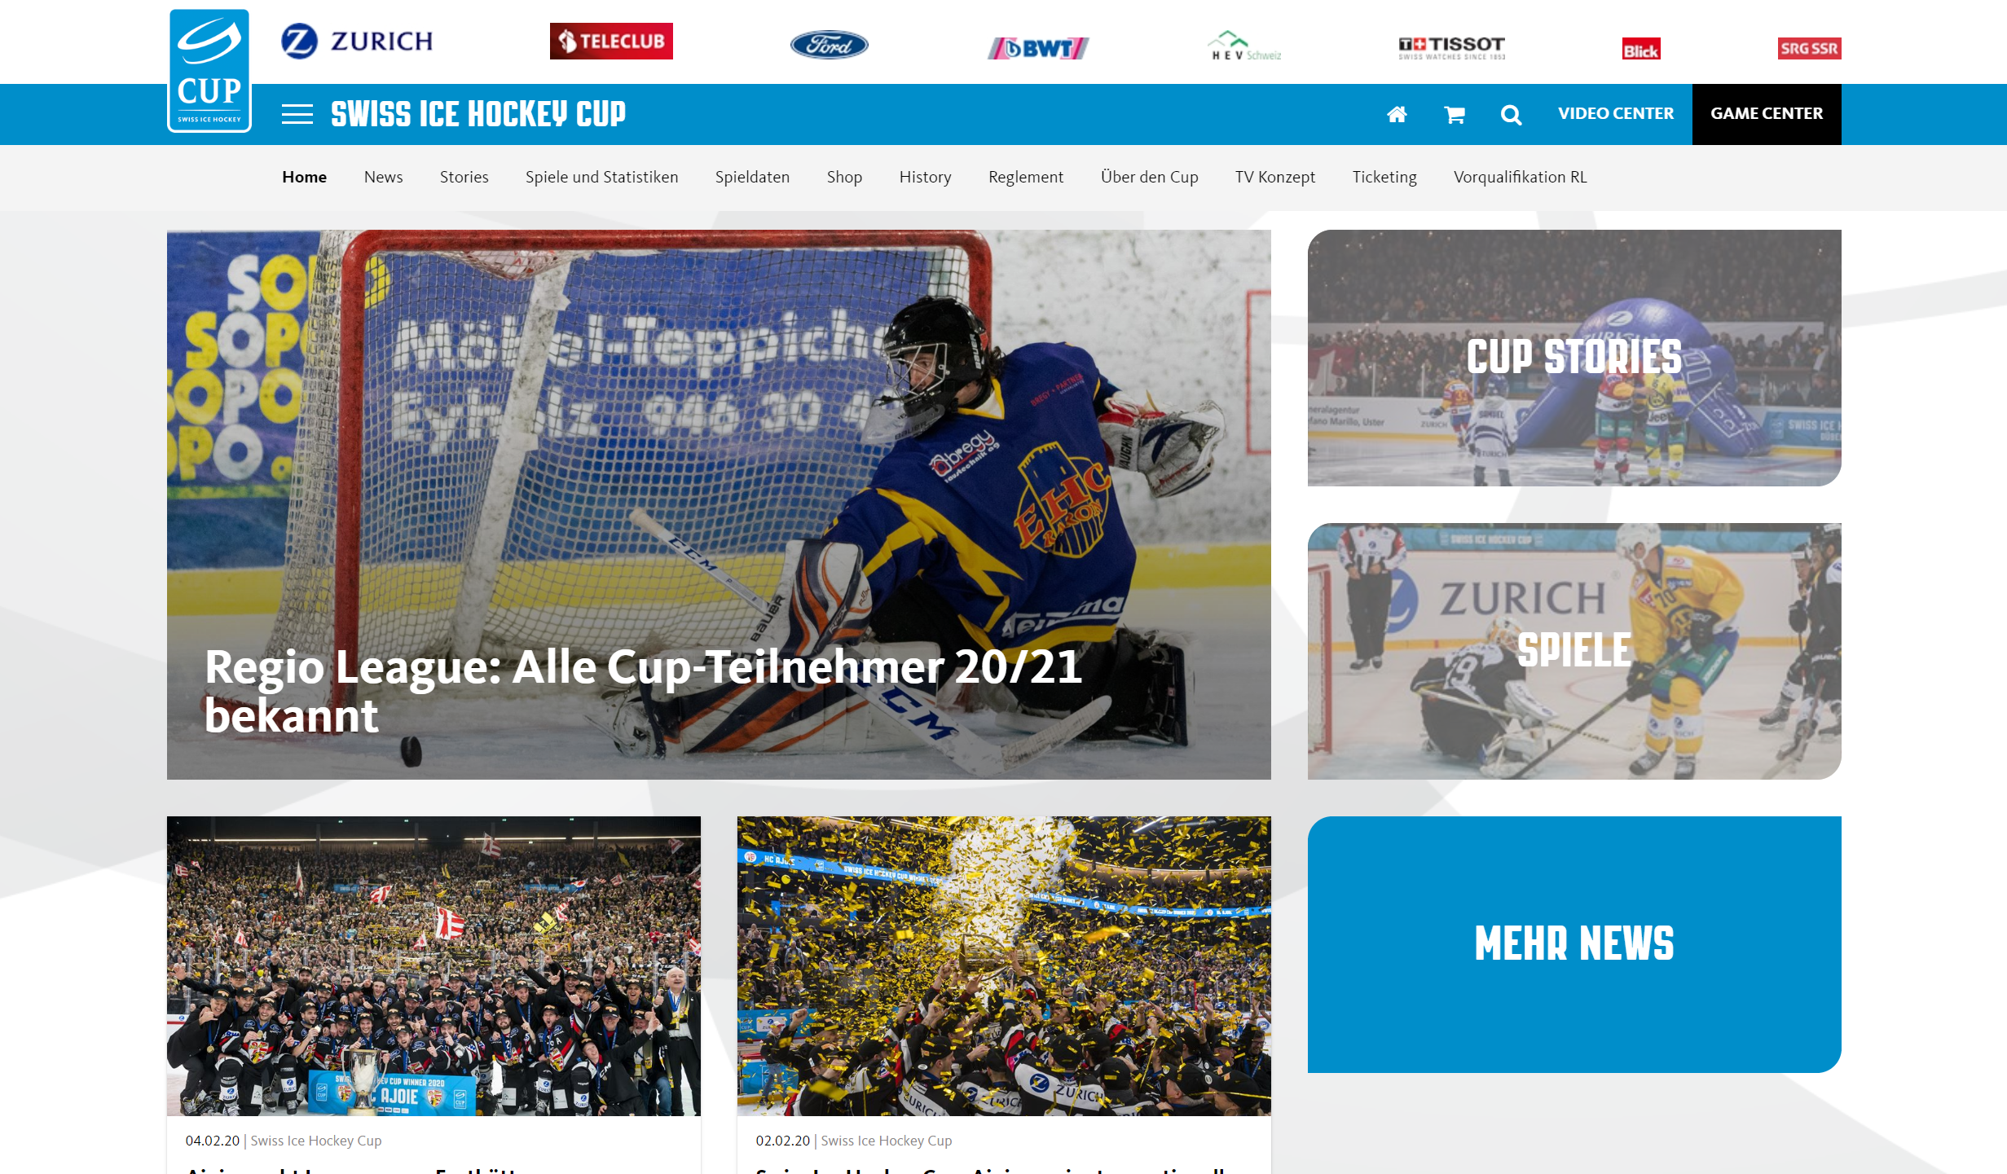2007x1174 pixels.
Task: Open the BWT sponsor logo
Action: (x=1038, y=48)
